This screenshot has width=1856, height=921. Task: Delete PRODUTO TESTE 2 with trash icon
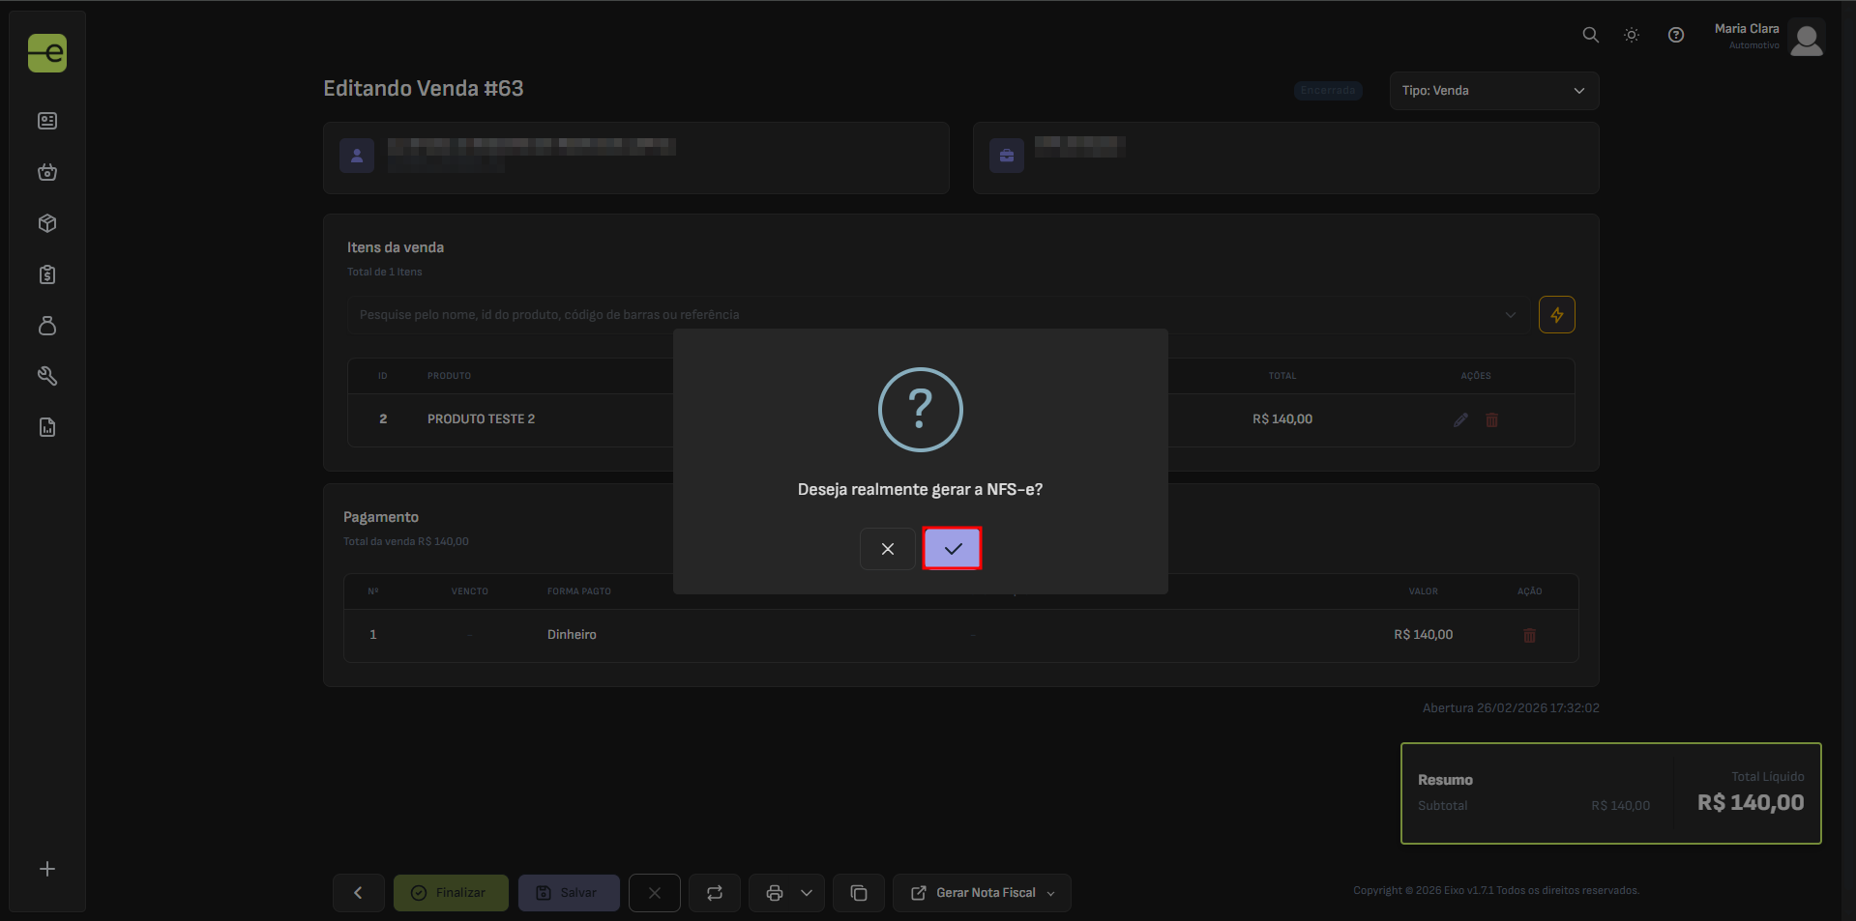[1491, 419]
